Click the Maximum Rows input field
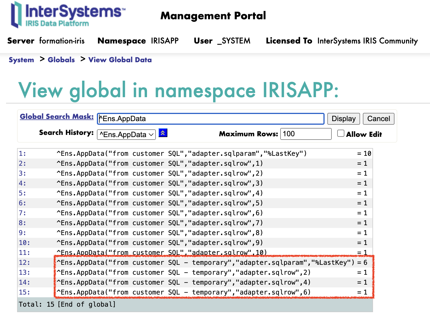The width and height of the screenshot is (430, 316). [x=306, y=134]
